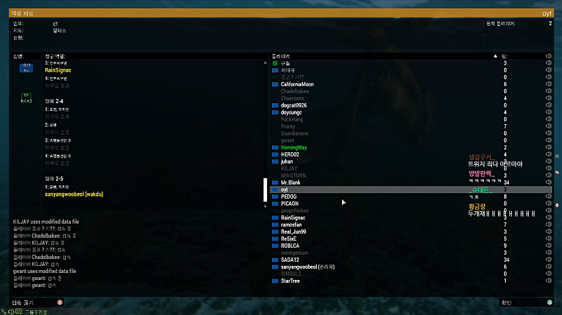The width and height of the screenshot is (562, 315).
Task: Click green flag icon on first player row
Action: pyautogui.click(x=275, y=63)
